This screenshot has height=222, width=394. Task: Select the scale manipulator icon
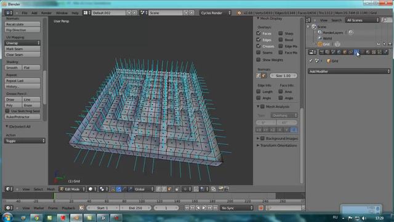130,189
